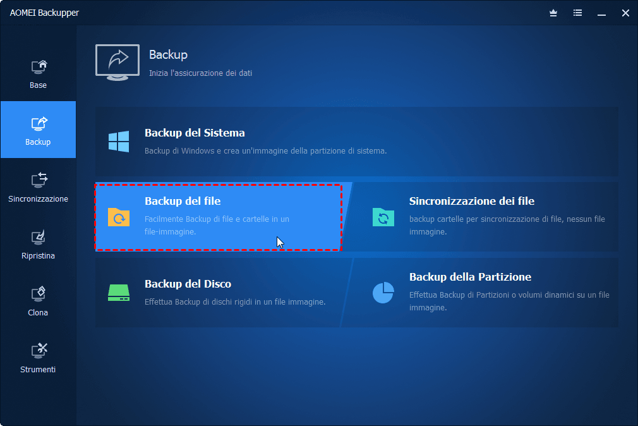Click the teal folder sync icon
Screen dimensions: 638x426
pos(383,217)
